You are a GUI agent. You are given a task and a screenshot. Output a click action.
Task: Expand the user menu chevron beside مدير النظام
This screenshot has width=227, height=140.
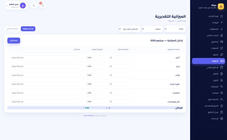6,6
